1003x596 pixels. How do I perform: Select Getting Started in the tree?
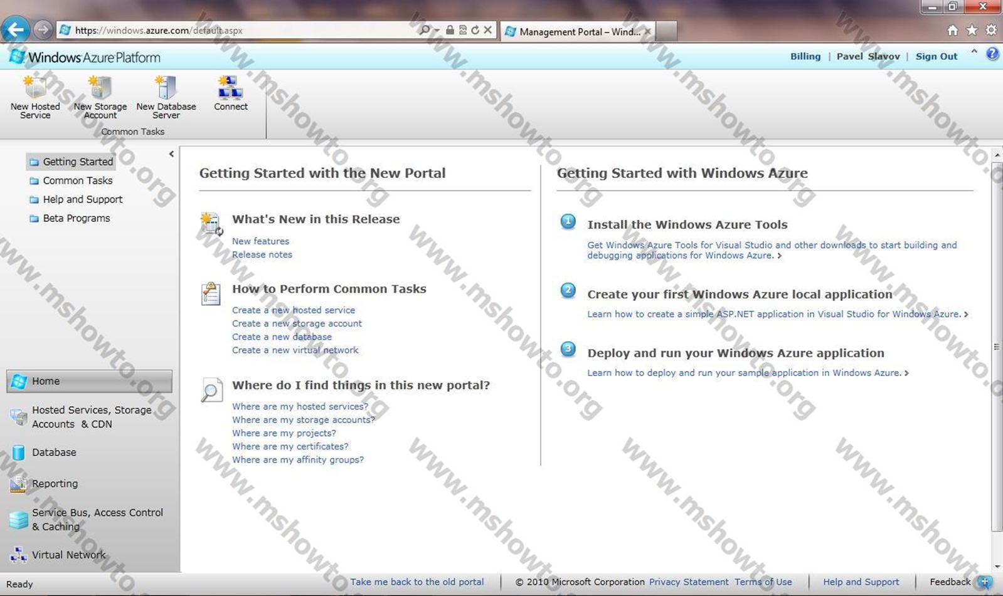pos(71,162)
